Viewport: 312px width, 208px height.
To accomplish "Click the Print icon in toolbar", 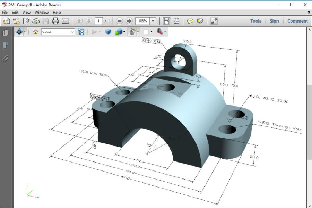I will coord(55,21).
